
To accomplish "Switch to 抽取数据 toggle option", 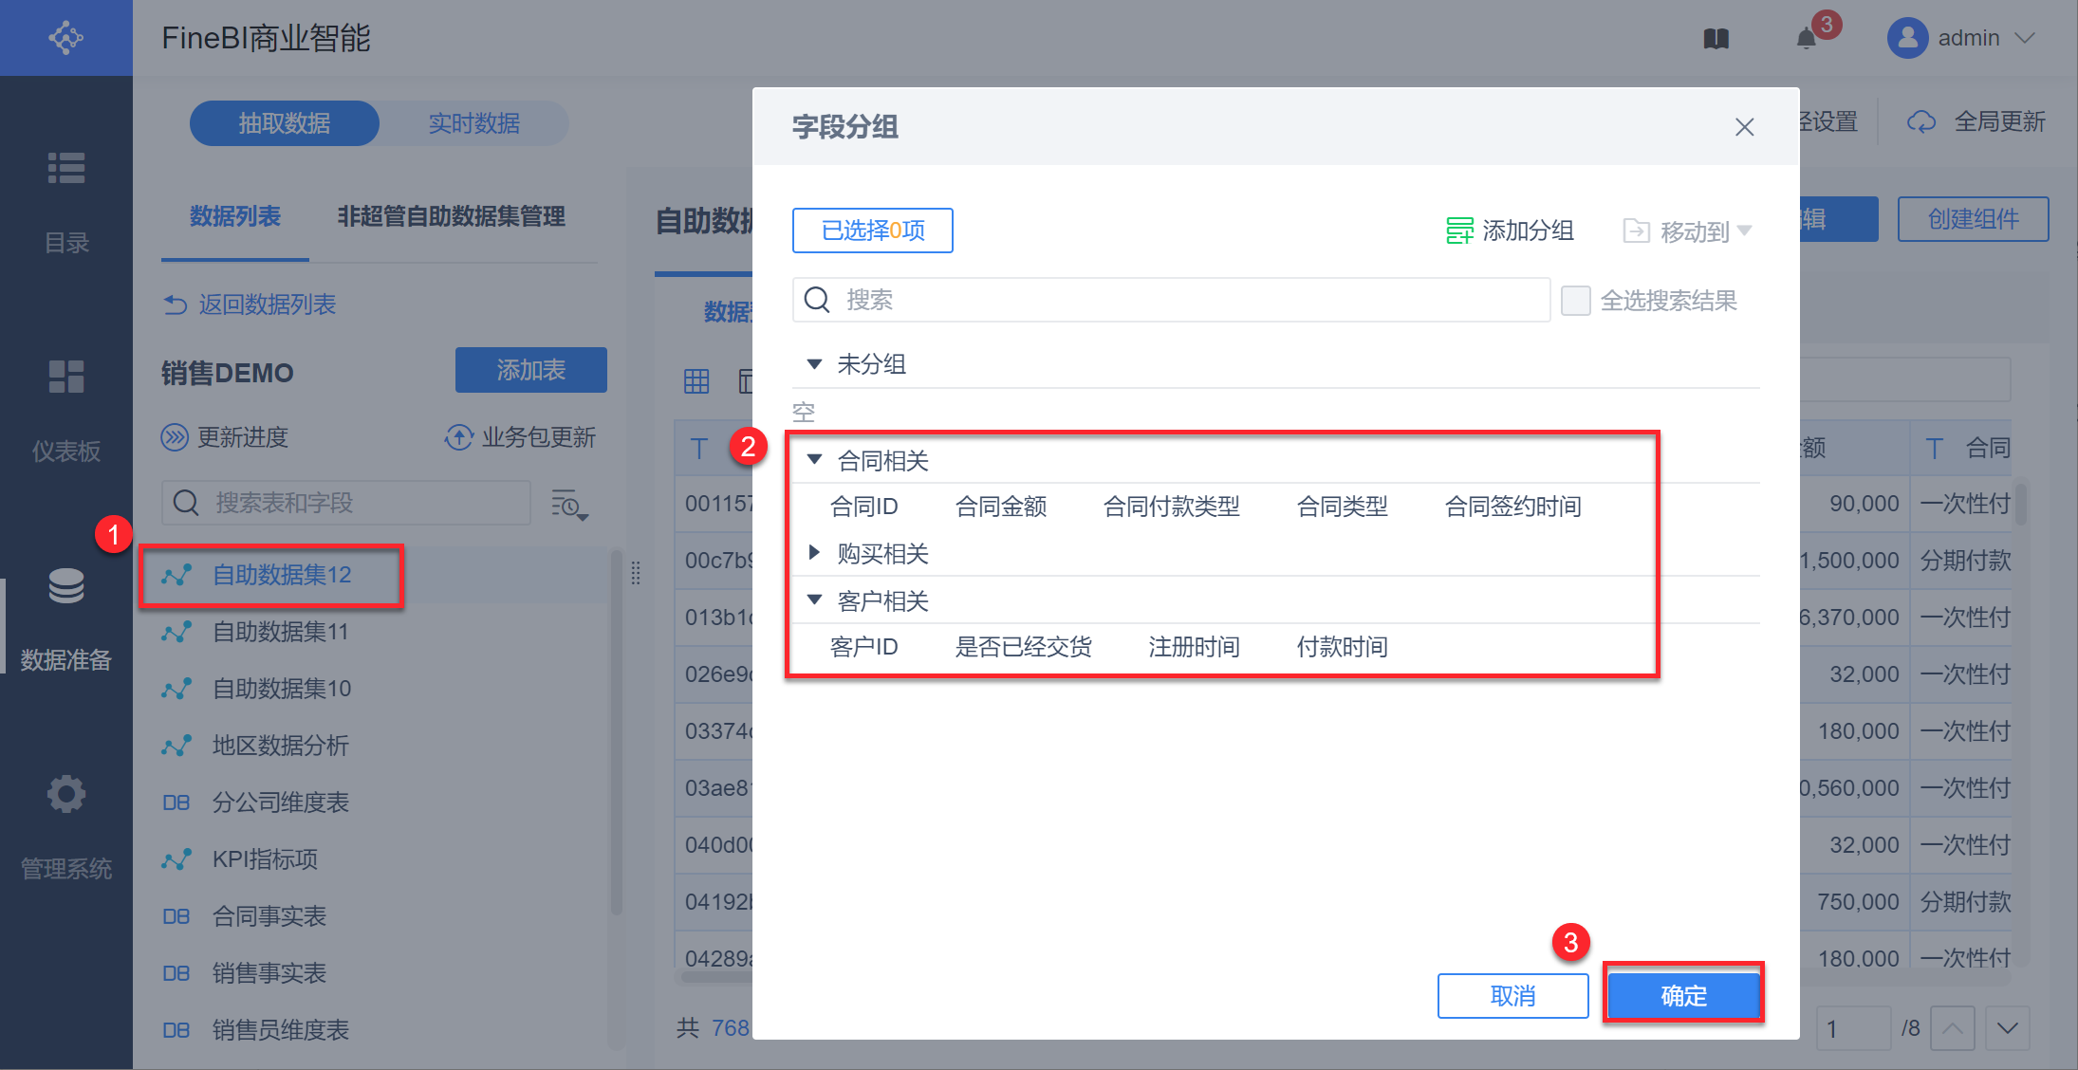I will click(x=285, y=123).
